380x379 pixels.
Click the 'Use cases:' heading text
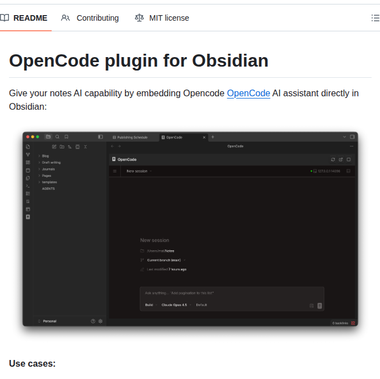[32, 363]
